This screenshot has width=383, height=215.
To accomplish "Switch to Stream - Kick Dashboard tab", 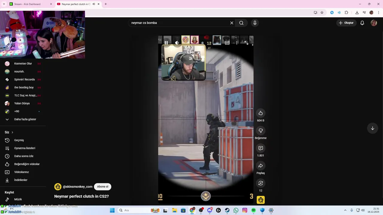I will tap(28, 4).
